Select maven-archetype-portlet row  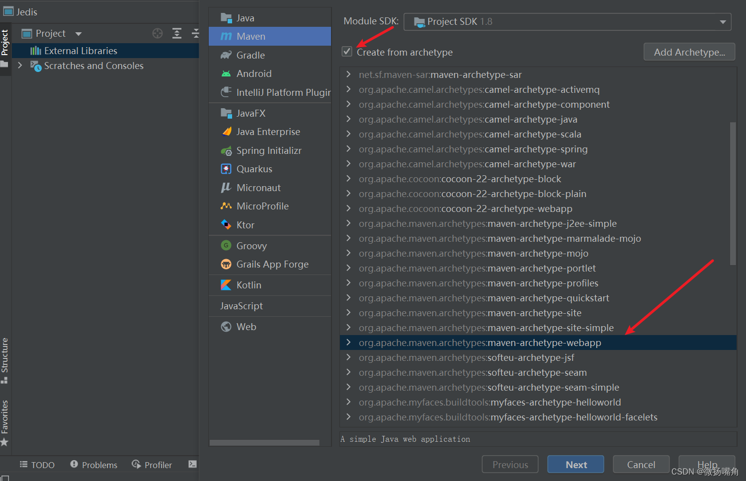[x=538, y=268]
